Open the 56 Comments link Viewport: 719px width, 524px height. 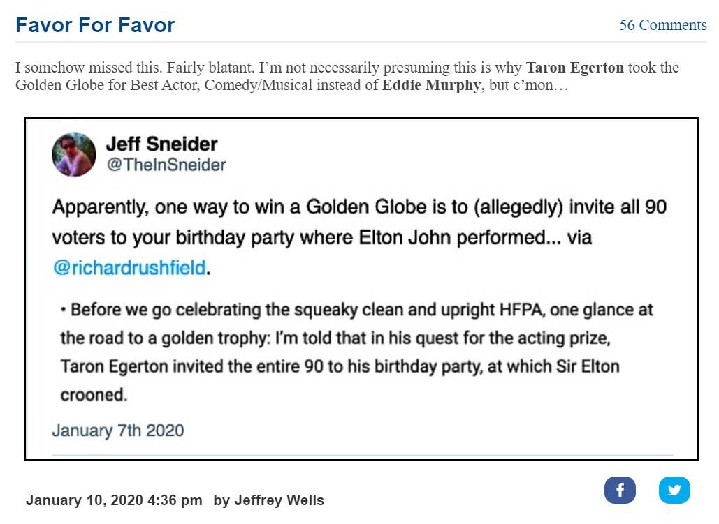tap(663, 24)
